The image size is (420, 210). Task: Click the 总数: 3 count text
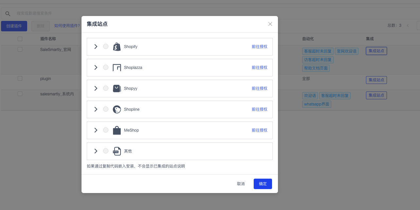pyautogui.click(x=394, y=25)
